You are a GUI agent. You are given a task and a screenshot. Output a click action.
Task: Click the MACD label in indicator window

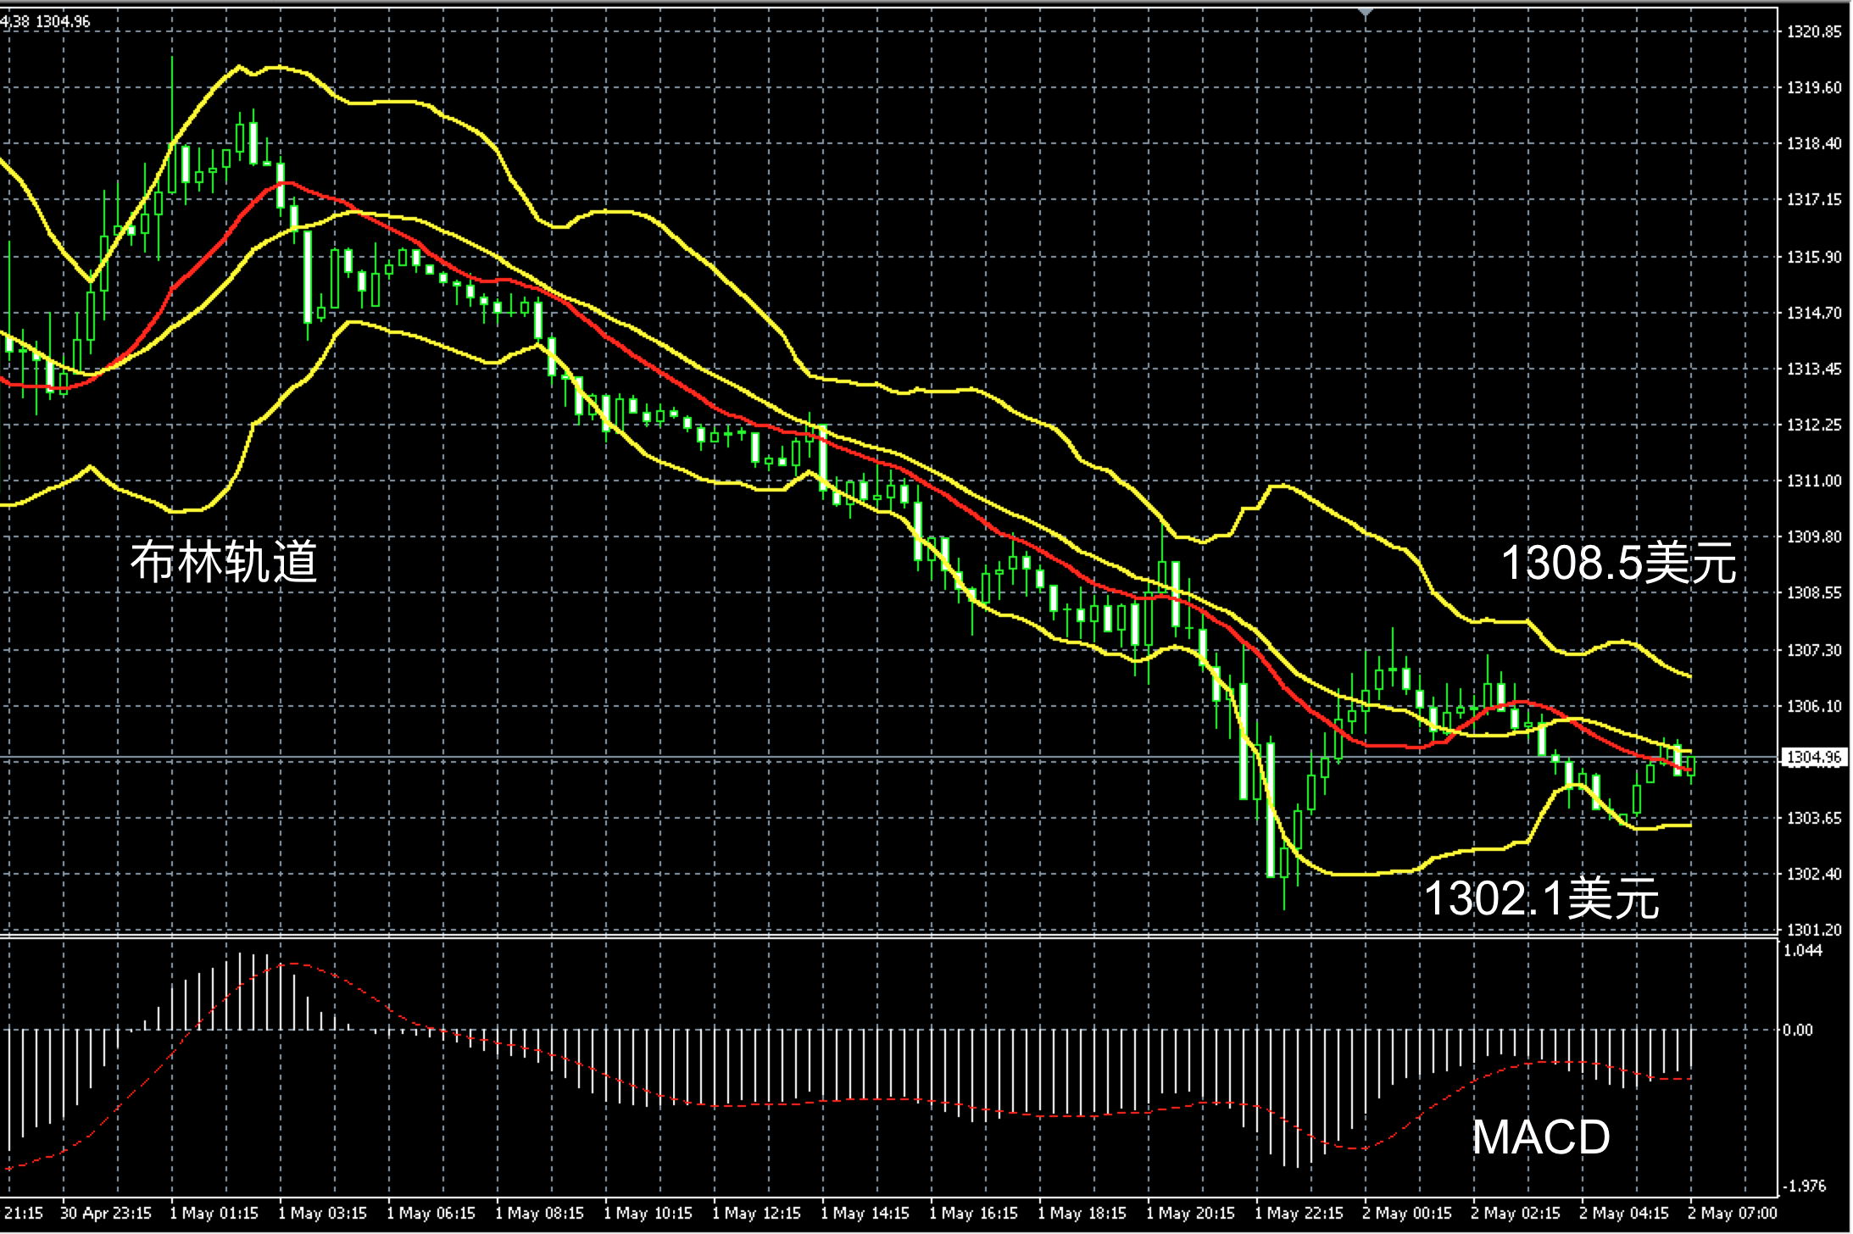pos(1540,1137)
